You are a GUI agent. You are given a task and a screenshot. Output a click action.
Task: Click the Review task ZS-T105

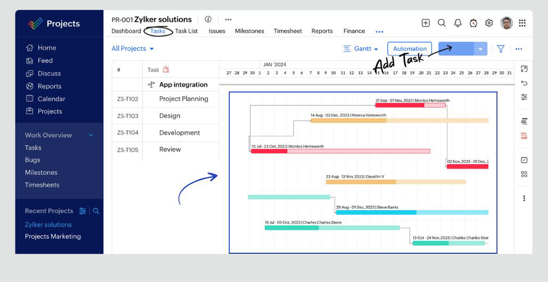165,150
